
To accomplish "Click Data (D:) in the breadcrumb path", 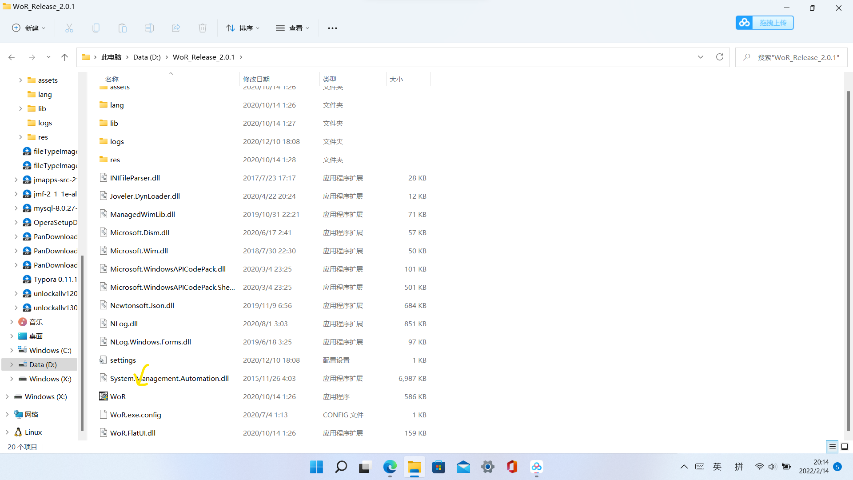I will point(147,57).
